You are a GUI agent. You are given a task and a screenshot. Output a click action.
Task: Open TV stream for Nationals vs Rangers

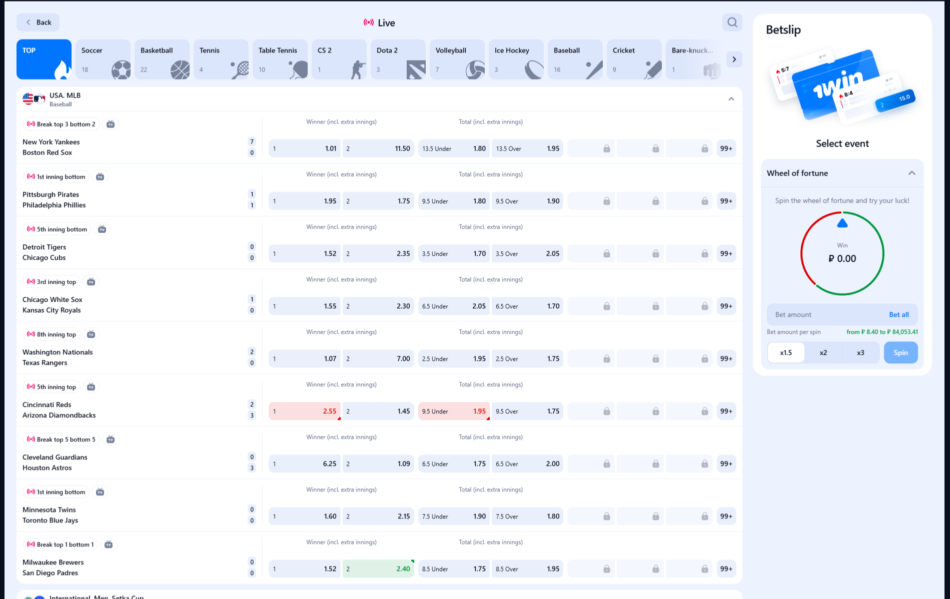point(91,334)
